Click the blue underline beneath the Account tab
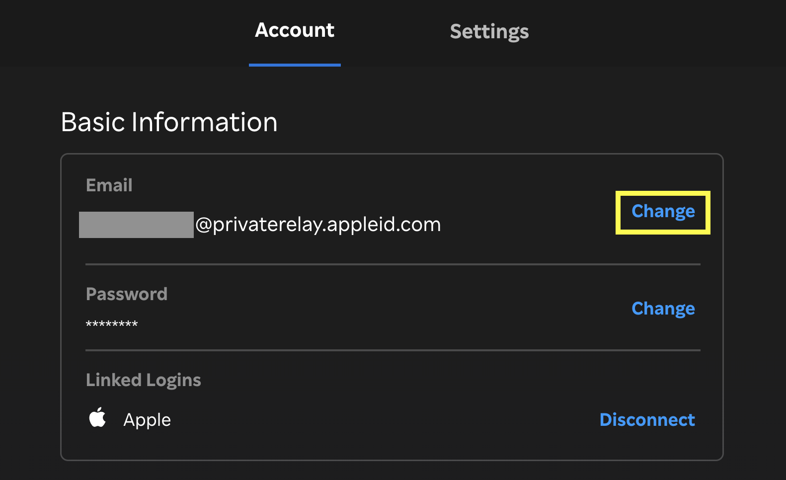 295,64
